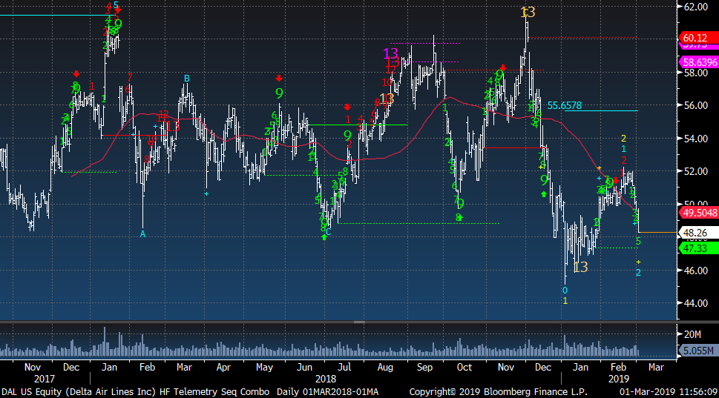Screen dimensions: 719x398
Task: Click the 56.00 price axis label
Action: click(x=695, y=105)
